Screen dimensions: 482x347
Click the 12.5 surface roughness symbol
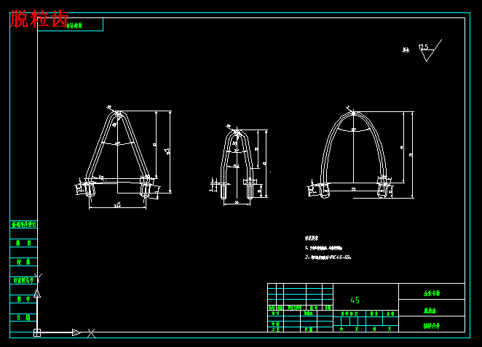click(x=430, y=51)
